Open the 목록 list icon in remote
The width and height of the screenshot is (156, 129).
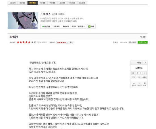pyautogui.click(x=145, y=83)
